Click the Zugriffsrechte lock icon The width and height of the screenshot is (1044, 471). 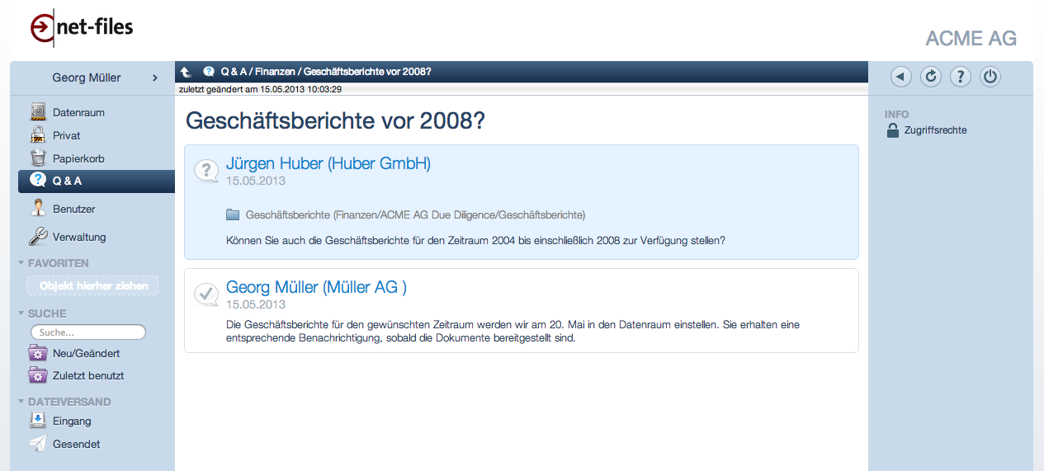point(892,130)
